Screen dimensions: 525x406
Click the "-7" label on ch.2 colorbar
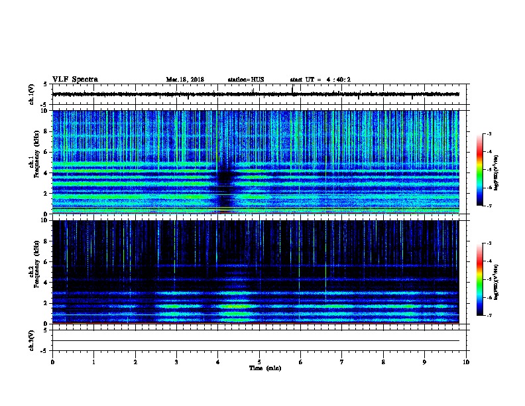489,316
